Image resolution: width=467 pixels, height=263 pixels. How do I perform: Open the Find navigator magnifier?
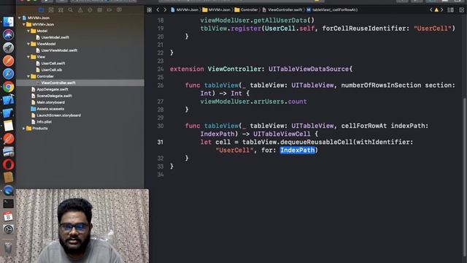click(70, 9)
